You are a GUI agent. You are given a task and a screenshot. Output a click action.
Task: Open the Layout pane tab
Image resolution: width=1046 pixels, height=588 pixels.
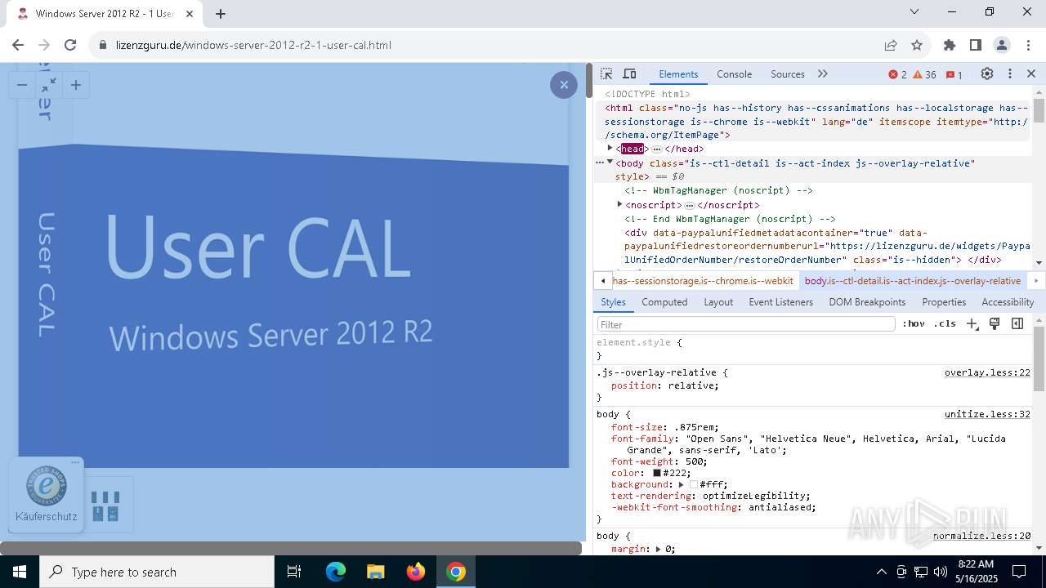[x=718, y=301]
